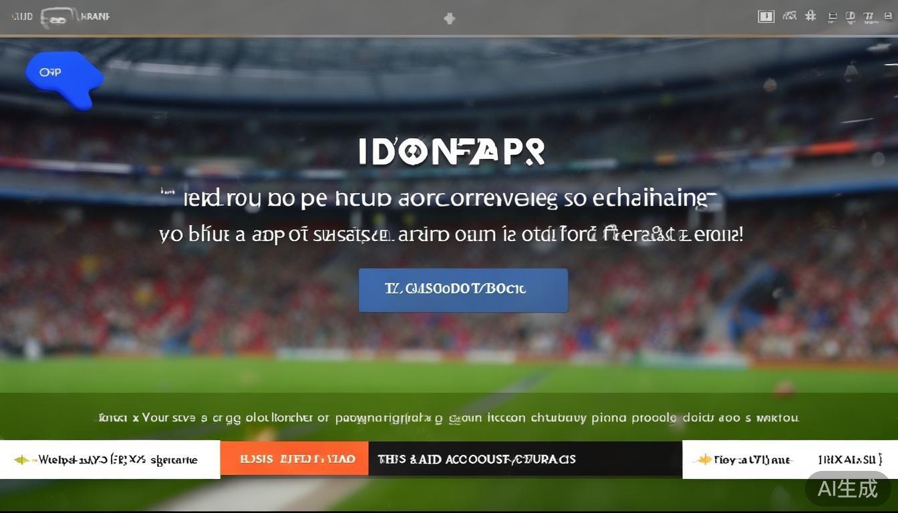Click the small caption line above bottom banners

(448, 417)
